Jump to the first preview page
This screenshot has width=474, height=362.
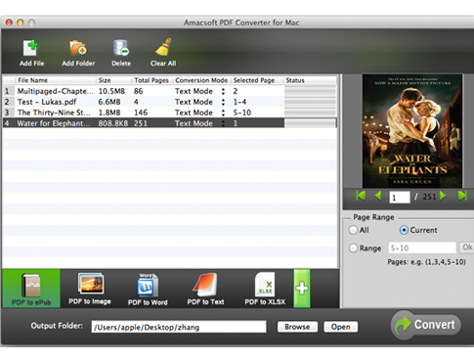pyautogui.click(x=361, y=196)
